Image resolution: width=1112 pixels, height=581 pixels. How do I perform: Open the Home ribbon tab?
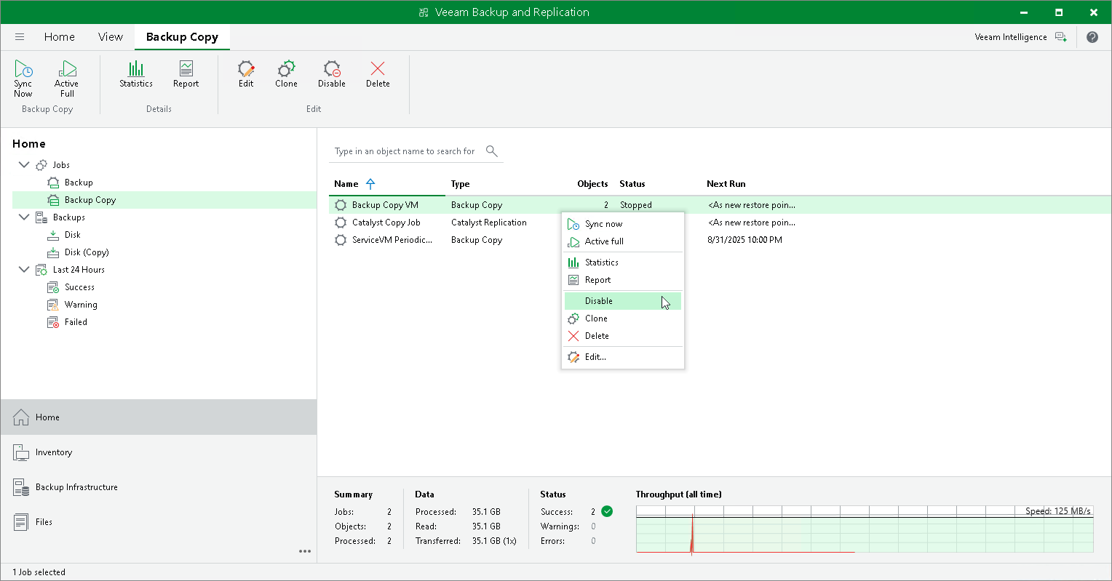(60, 37)
